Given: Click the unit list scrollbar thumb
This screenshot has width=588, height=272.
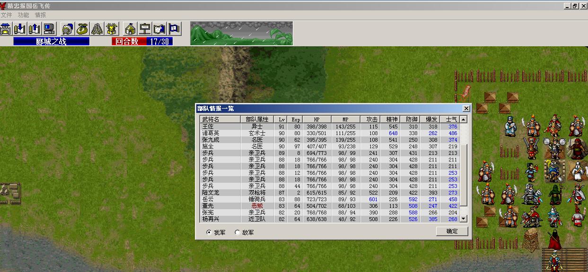Looking at the screenshot, I should 463,175.
